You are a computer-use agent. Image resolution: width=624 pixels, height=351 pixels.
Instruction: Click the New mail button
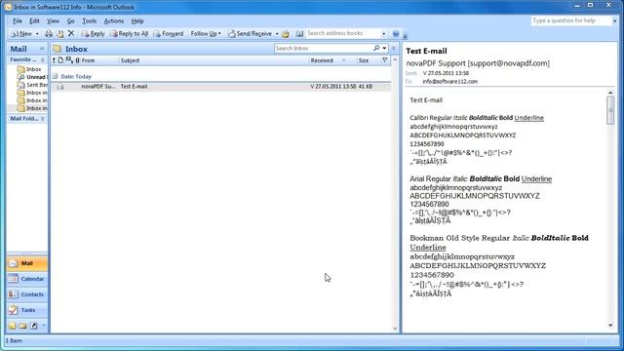point(21,34)
